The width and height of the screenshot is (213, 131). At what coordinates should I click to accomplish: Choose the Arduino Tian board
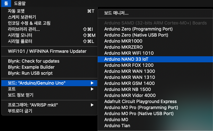[155, 126]
